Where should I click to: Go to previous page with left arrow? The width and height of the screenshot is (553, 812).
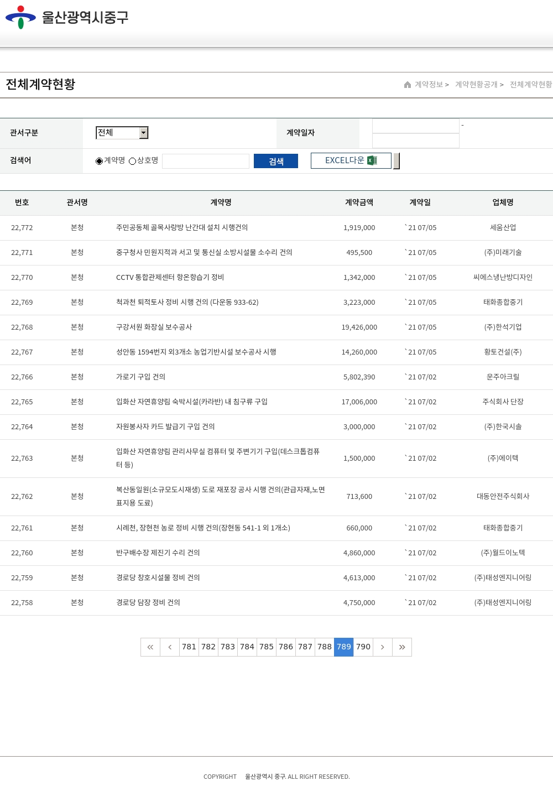pos(170,647)
